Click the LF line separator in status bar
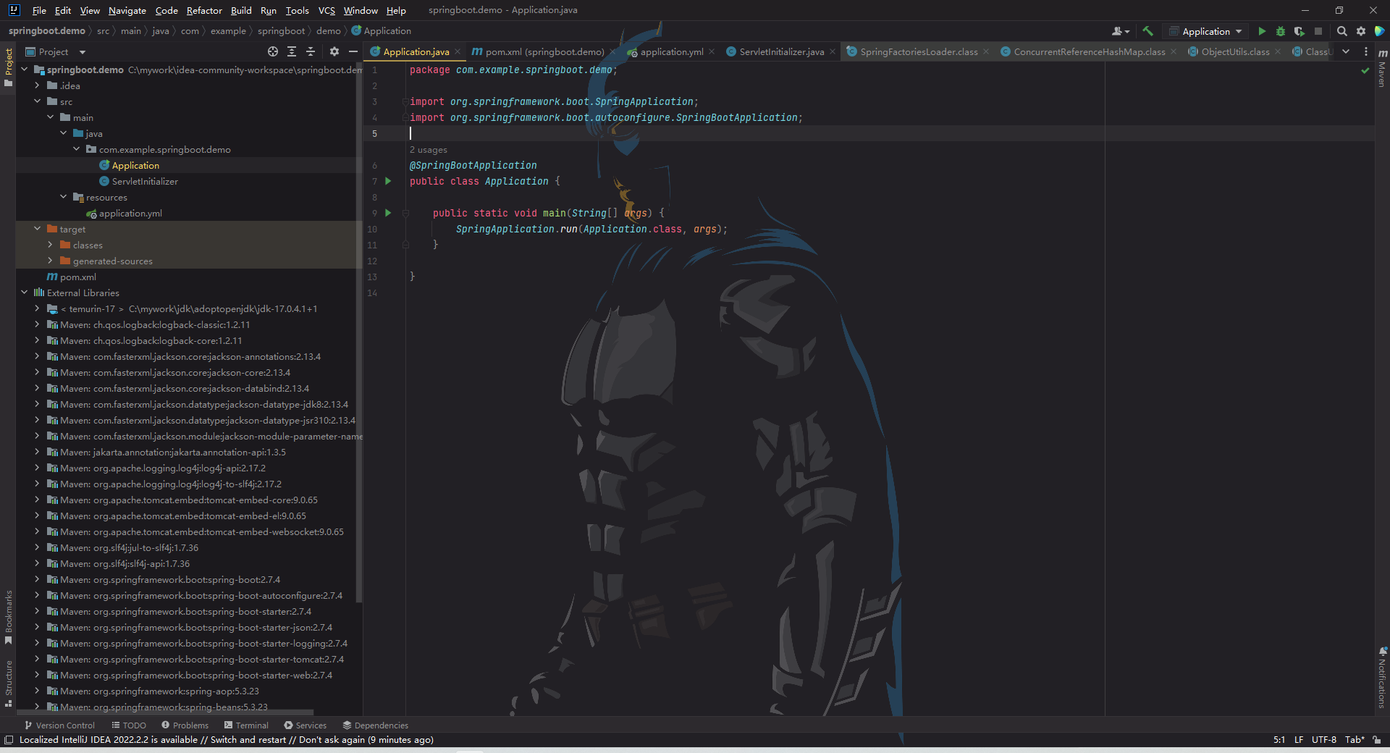 [x=1299, y=739]
